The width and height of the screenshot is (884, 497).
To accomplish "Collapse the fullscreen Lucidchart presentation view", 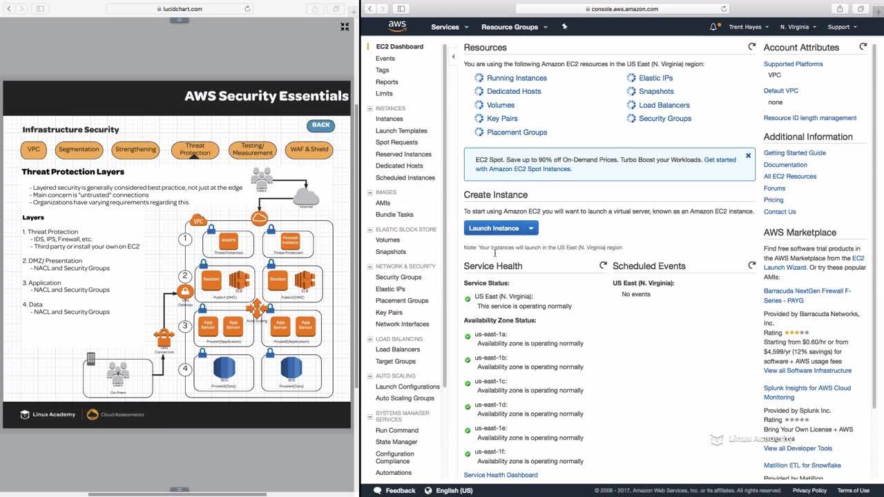I will click(345, 26).
